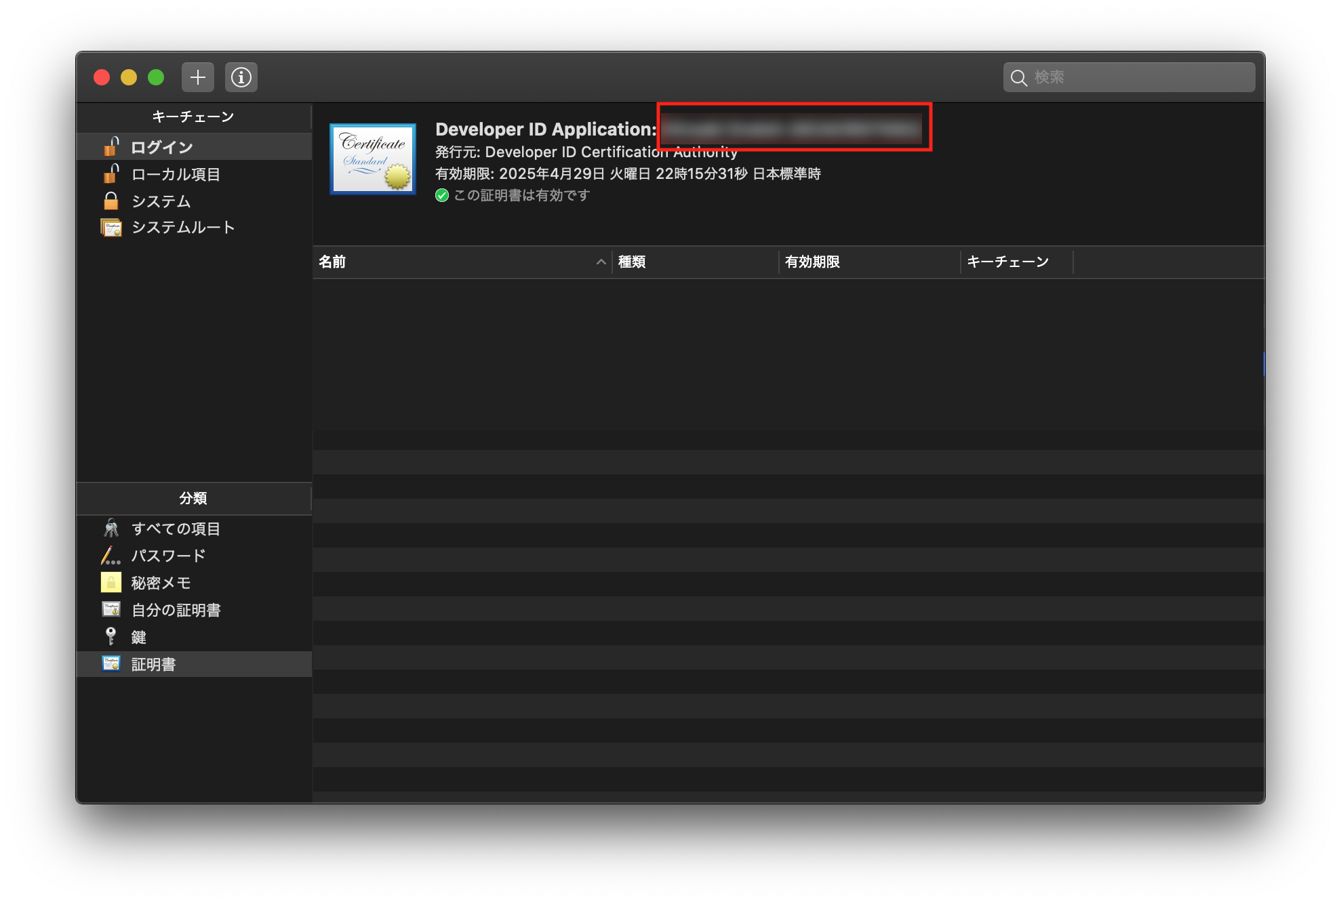Sort by 名前 column header
Image resolution: width=1341 pixels, height=904 pixels.
[x=333, y=262]
